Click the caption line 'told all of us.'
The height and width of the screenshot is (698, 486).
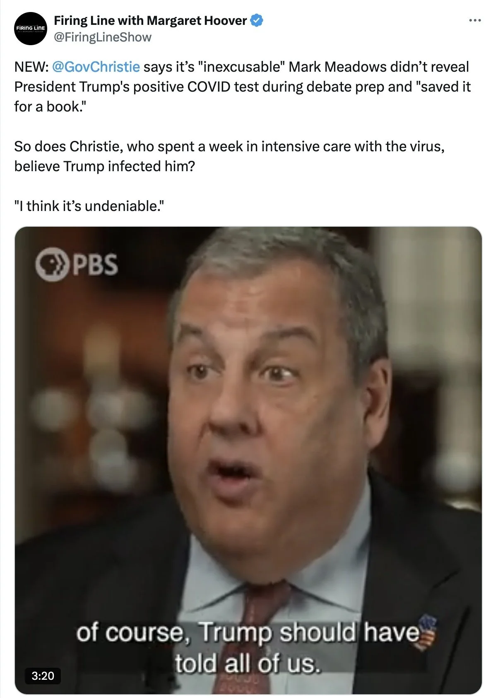[248, 664]
